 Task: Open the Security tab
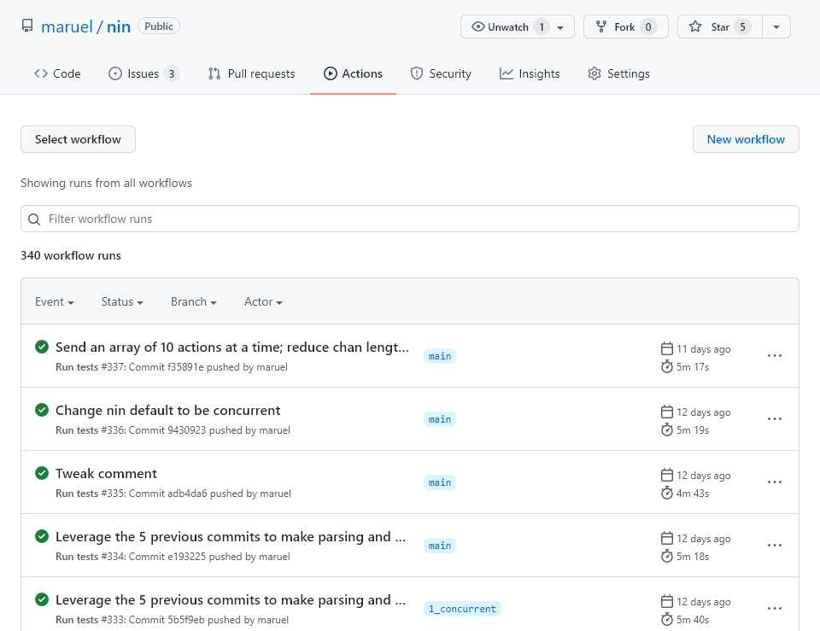pyautogui.click(x=441, y=73)
